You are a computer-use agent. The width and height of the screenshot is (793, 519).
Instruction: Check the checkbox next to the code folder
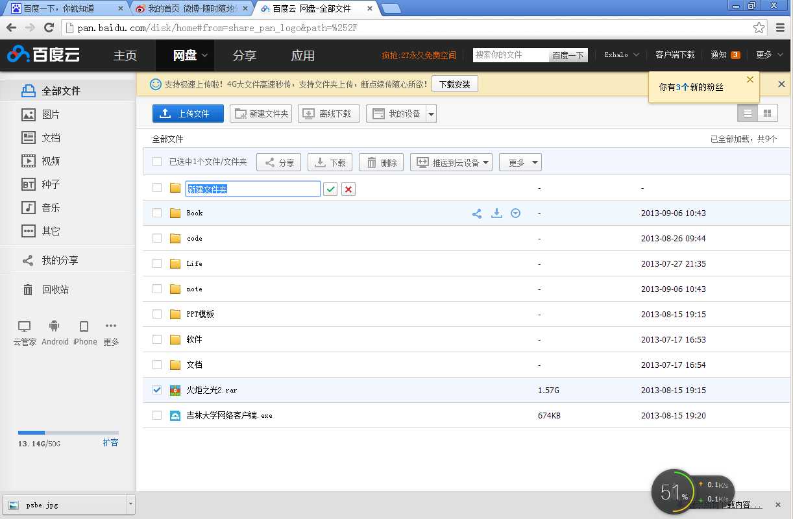click(156, 238)
